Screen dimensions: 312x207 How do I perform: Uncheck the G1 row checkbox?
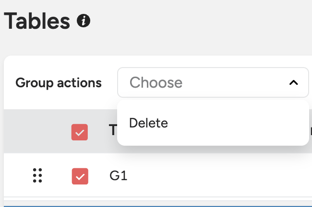coord(80,176)
